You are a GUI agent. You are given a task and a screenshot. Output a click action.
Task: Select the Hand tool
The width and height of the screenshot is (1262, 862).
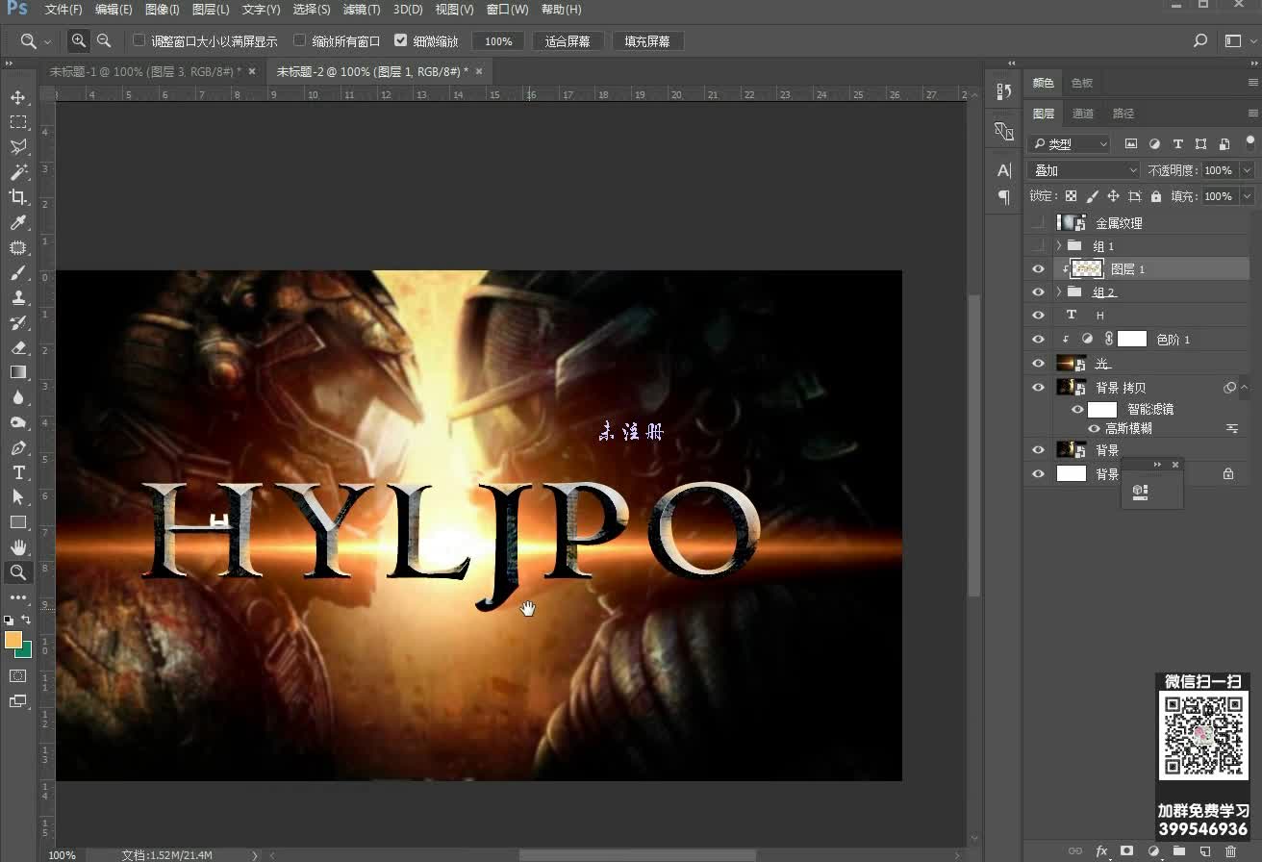click(x=17, y=547)
